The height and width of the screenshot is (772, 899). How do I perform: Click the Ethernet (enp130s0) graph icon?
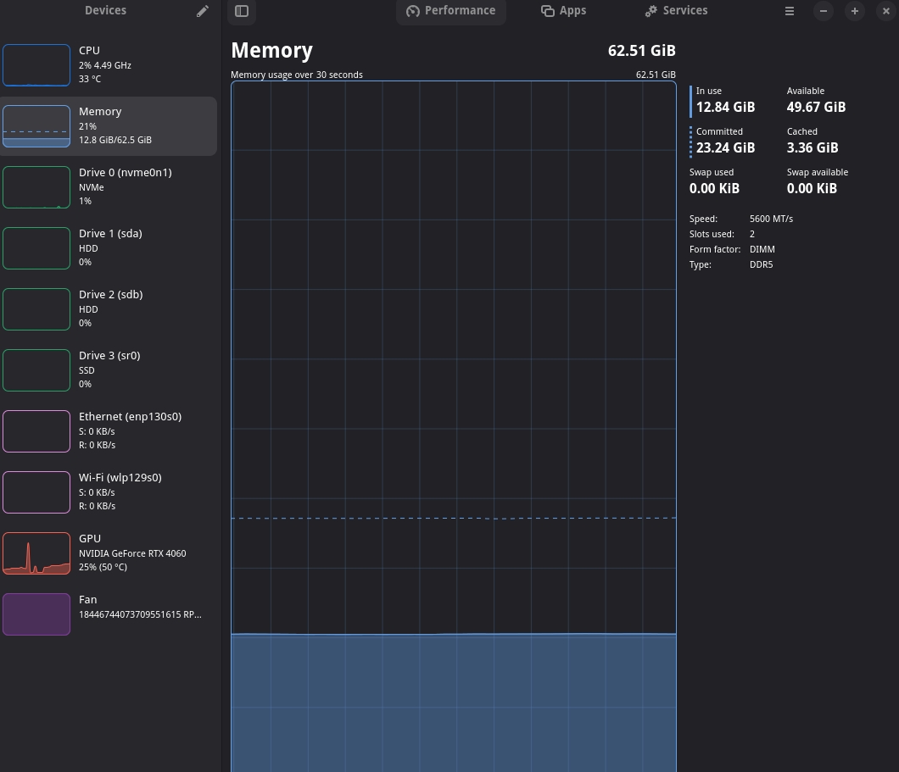pos(36,431)
